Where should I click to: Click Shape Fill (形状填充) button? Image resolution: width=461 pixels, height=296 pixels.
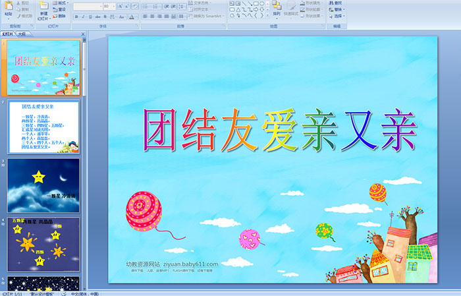311,3
